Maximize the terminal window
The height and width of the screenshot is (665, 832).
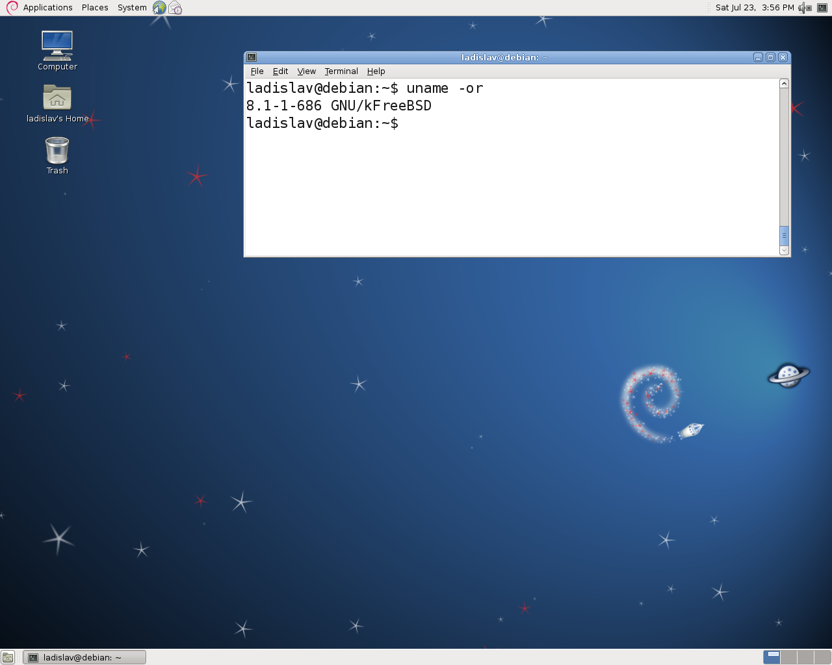pyautogui.click(x=770, y=57)
